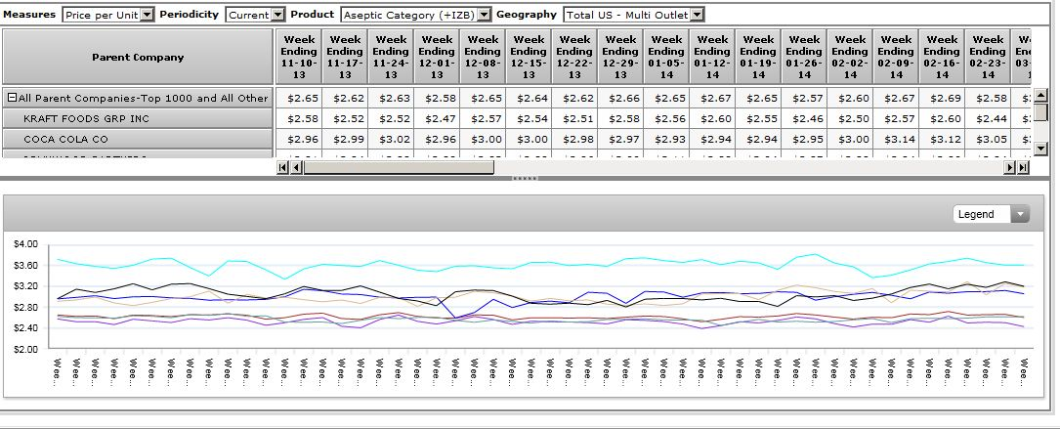Click the Week Ending 02-09-14 column header
1060x429 pixels.
point(896,57)
